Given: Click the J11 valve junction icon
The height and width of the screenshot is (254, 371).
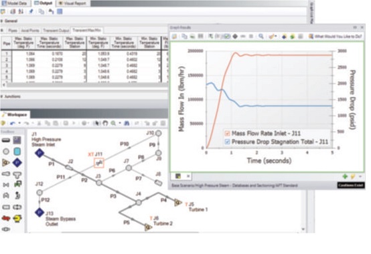Looking at the screenshot, I should pos(99,163).
